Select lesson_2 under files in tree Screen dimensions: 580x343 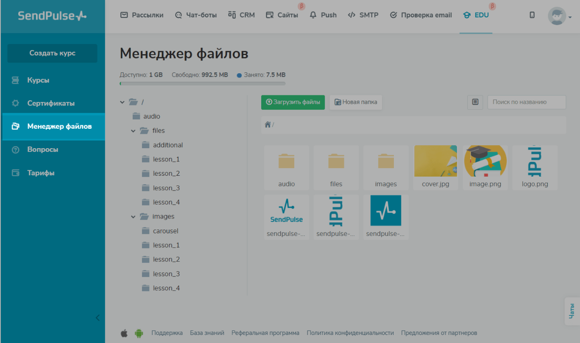pyautogui.click(x=166, y=174)
